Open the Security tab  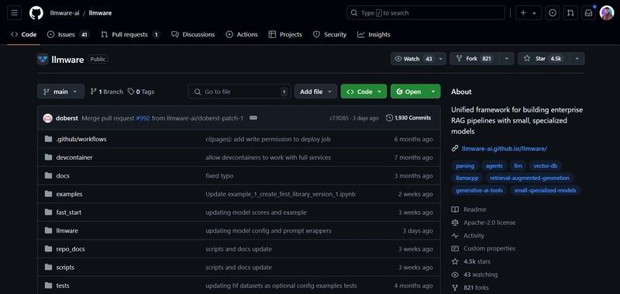(330, 34)
